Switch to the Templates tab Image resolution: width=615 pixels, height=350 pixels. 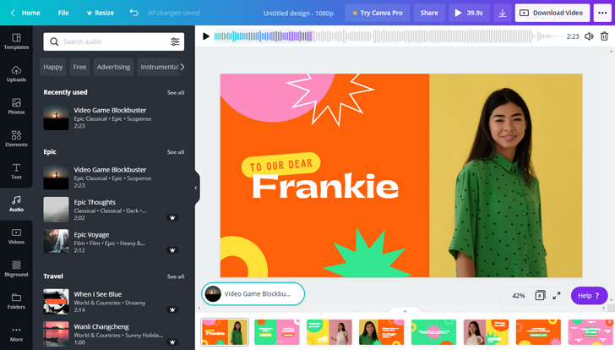(x=16, y=41)
